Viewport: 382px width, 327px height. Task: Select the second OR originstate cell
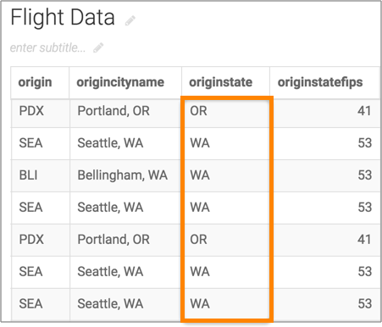(x=198, y=240)
